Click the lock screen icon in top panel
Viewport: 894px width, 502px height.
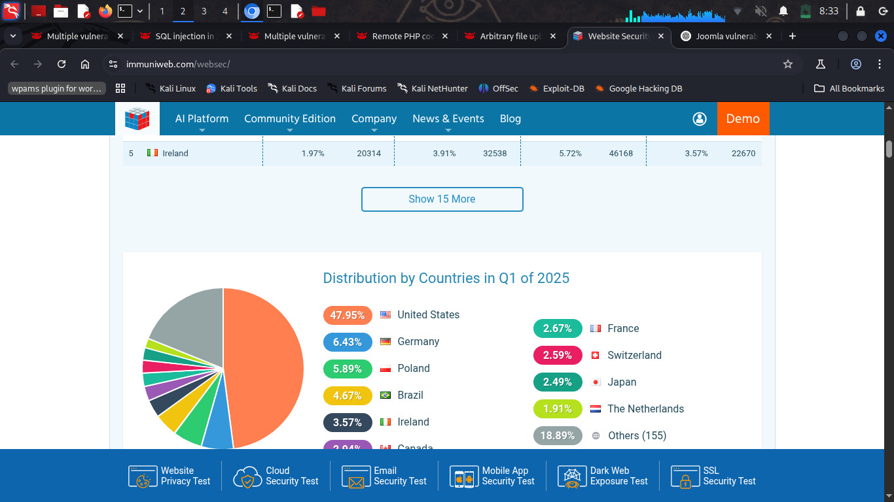pyautogui.click(x=861, y=11)
